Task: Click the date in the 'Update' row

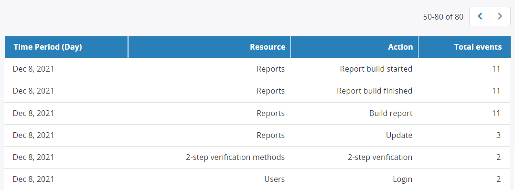Action: [x=33, y=135]
